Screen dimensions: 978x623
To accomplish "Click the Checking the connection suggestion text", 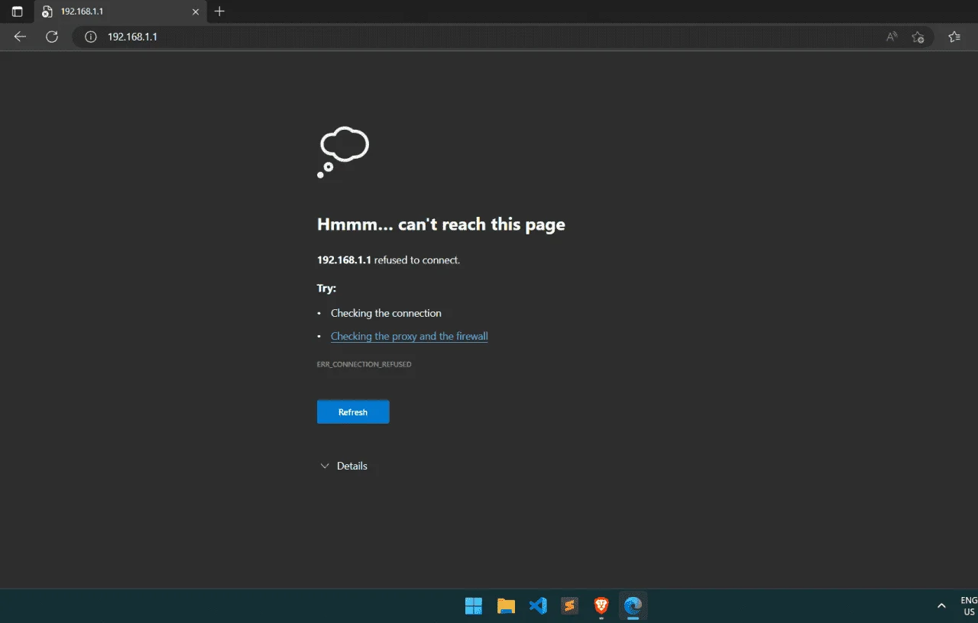I will tap(386, 314).
